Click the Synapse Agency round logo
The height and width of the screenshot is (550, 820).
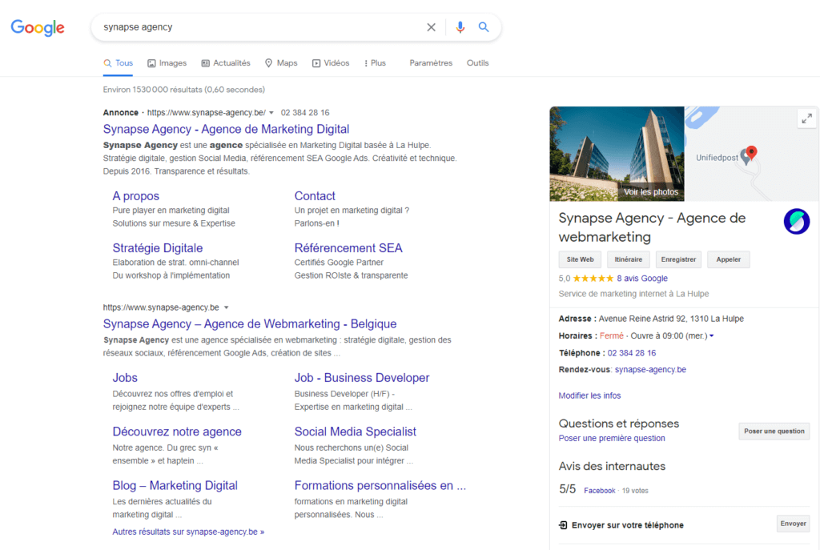coord(797,221)
